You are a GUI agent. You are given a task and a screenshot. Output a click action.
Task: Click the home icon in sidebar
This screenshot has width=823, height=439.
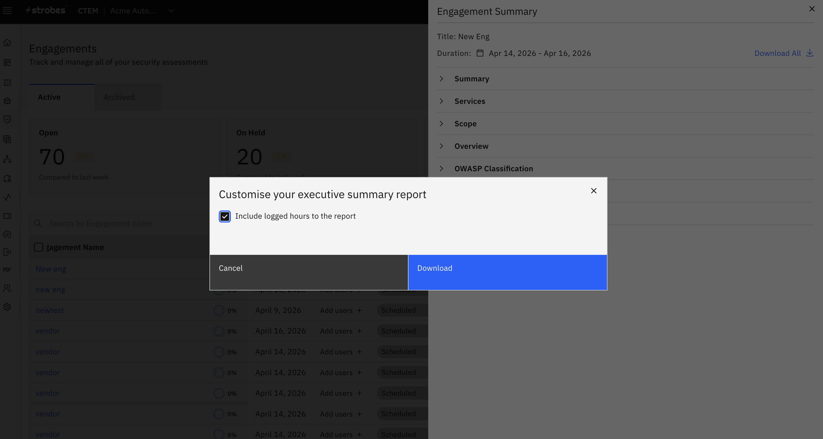pyautogui.click(x=7, y=43)
